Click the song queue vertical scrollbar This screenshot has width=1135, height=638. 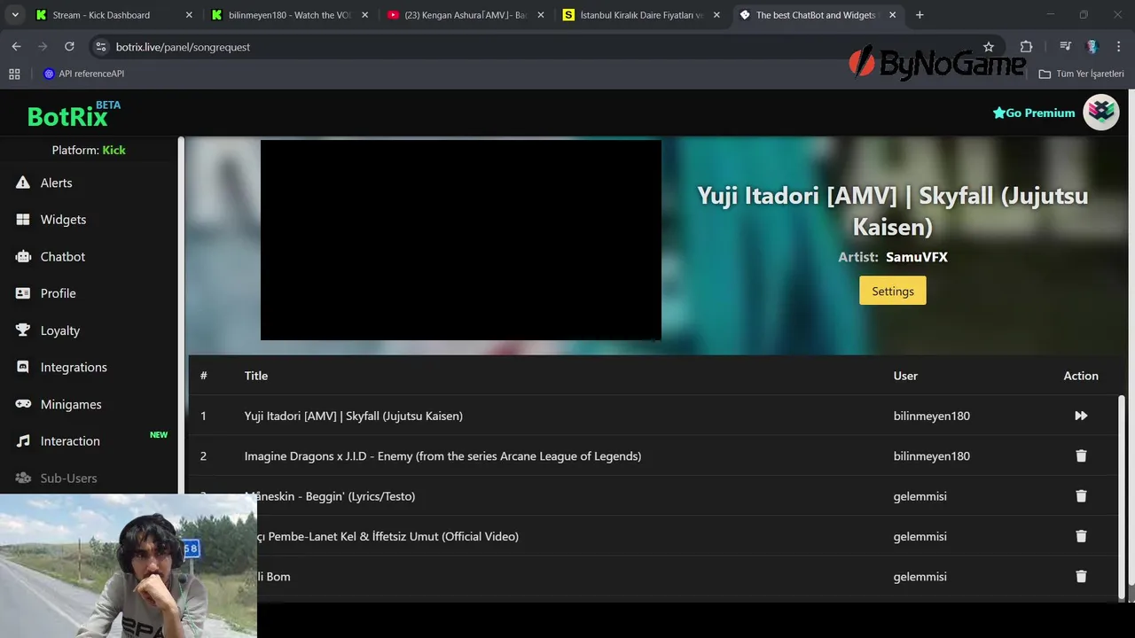coord(1122,496)
